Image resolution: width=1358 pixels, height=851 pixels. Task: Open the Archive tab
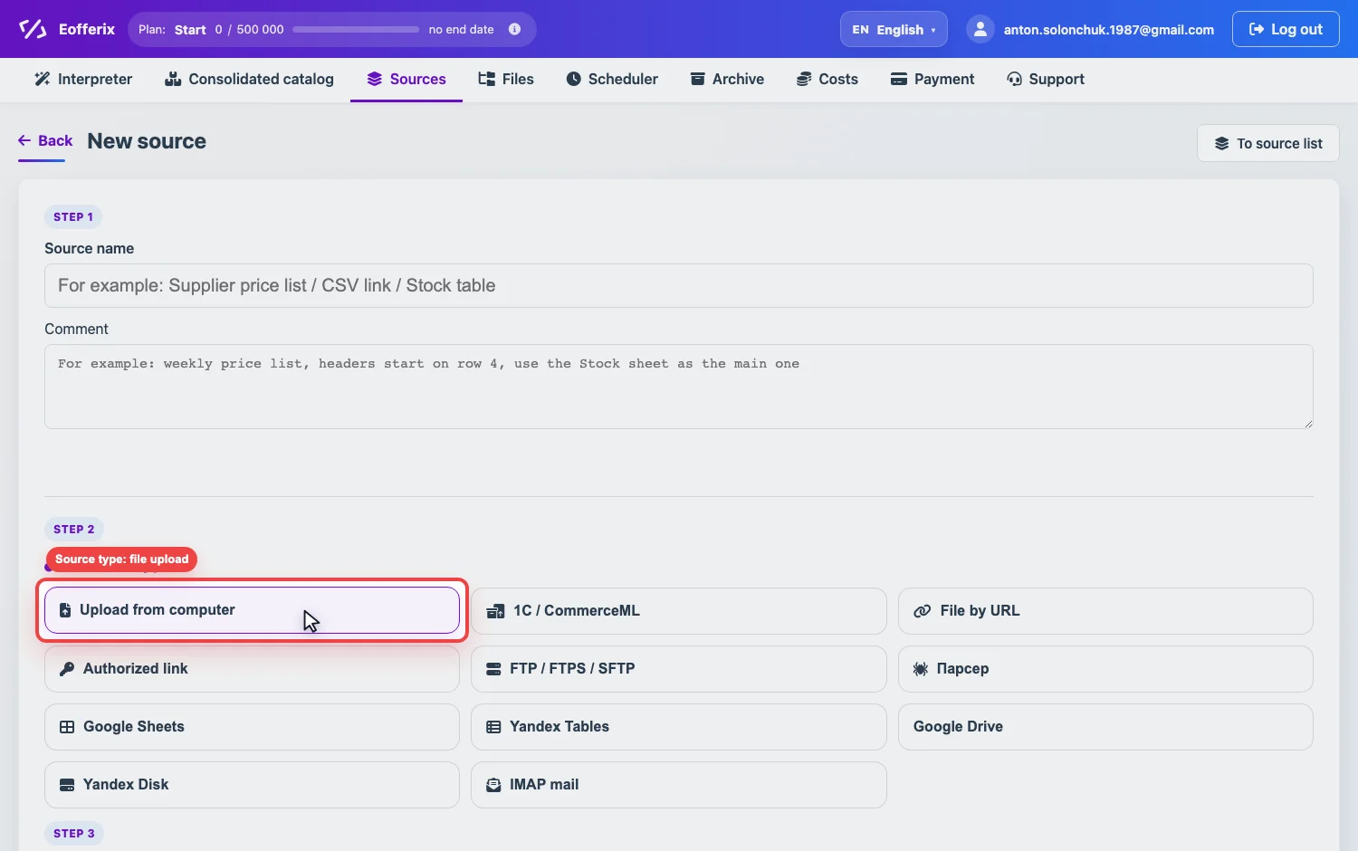(727, 80)
